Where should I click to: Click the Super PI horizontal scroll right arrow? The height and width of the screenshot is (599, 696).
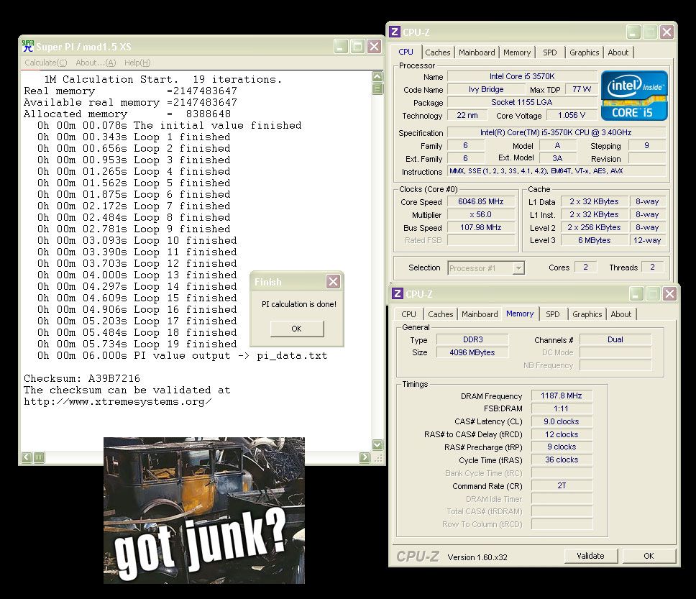click(365, 457)
